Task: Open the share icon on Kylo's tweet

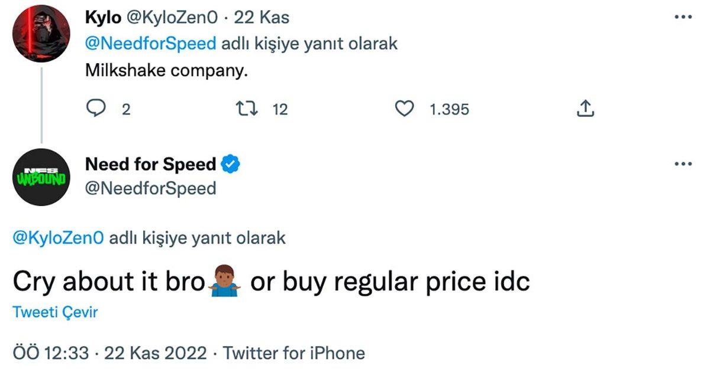Action: [x=586, y=109]
